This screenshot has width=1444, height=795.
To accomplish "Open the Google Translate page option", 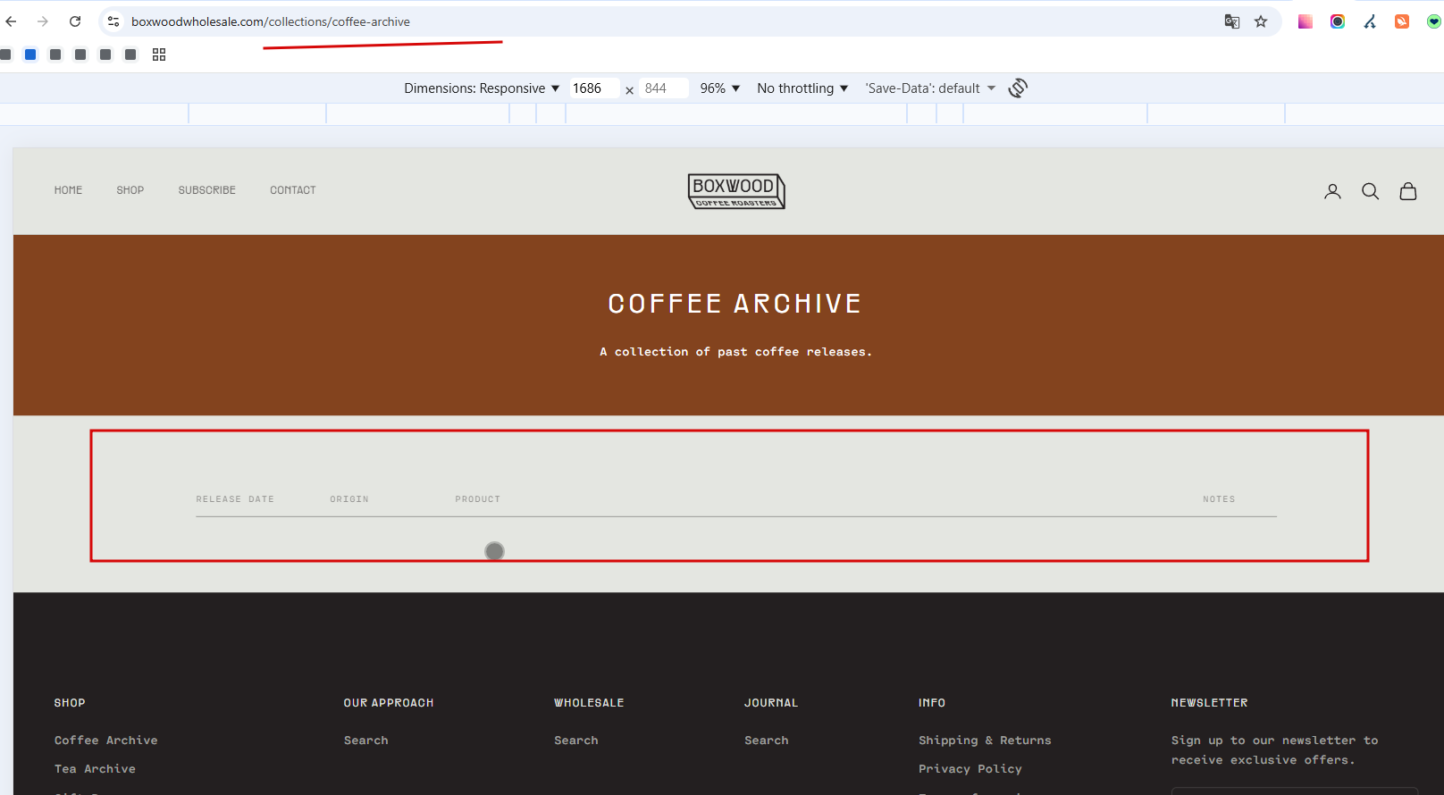I will [1231, 21].
